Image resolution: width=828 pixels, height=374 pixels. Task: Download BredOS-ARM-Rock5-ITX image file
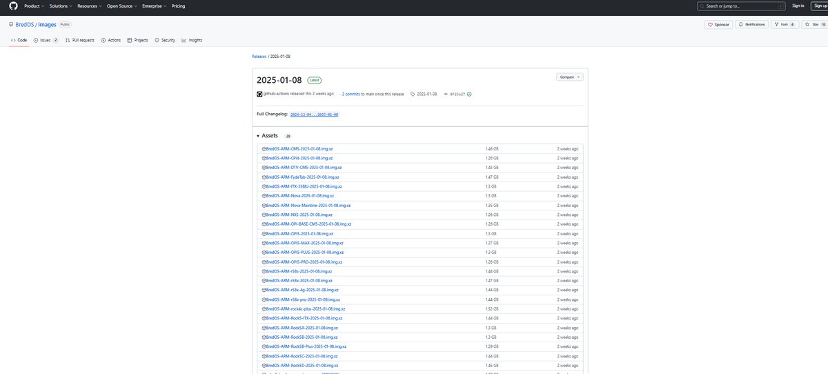click(x=304, y=318)
